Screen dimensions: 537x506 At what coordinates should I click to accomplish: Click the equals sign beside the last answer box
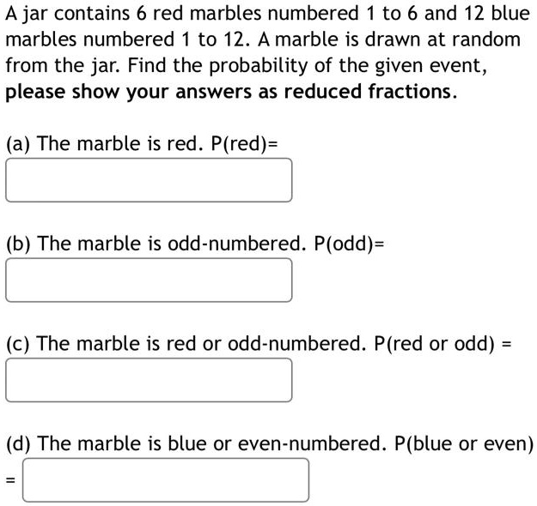point(11,480)
